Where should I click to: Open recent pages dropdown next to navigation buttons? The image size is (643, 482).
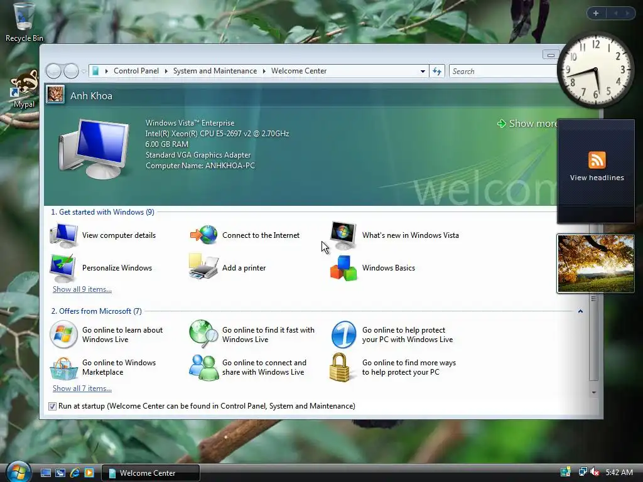84,72
